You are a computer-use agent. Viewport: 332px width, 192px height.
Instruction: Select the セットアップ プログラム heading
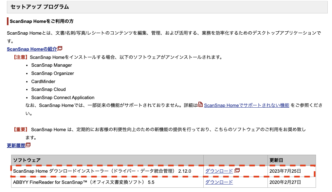(40, 7)
